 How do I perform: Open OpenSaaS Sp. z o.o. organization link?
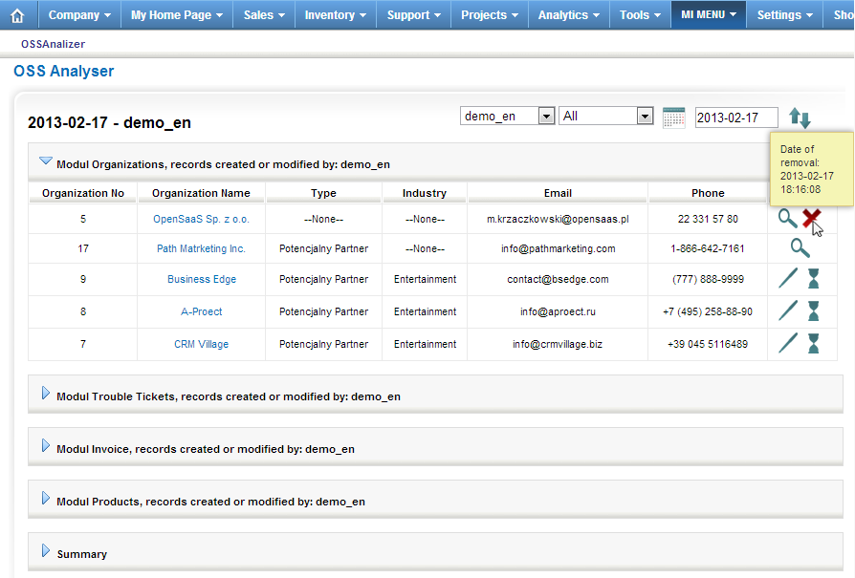tap(201, 219)
